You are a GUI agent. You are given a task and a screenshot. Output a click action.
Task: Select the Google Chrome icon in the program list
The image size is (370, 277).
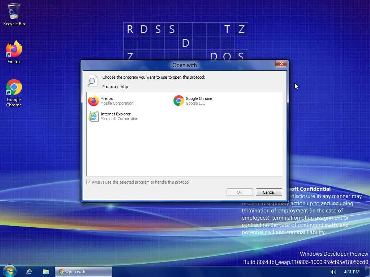coord(178,101)
